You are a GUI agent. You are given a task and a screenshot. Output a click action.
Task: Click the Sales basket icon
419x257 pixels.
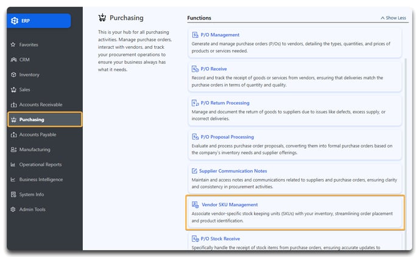point(13,90)
